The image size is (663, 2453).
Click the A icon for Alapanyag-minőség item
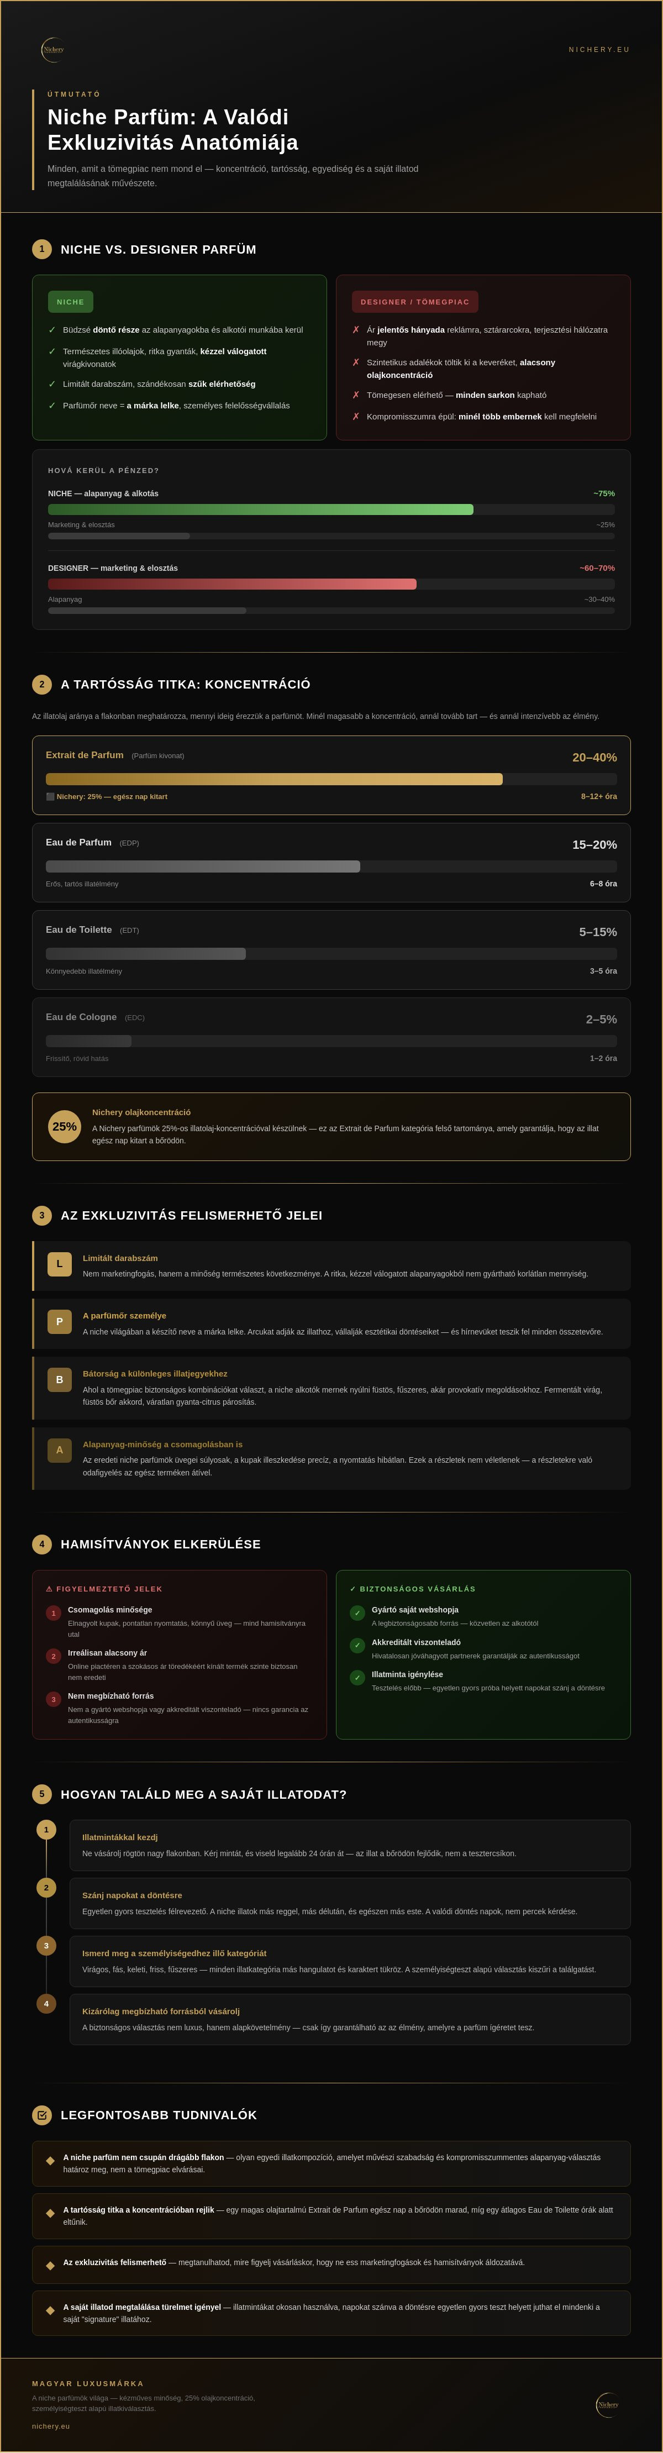pos(59,1450)
